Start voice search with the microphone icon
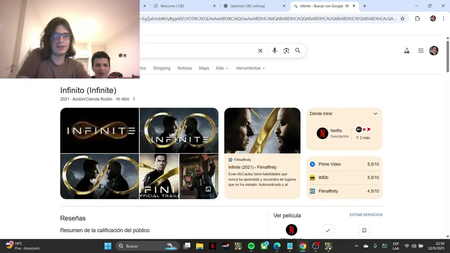 click(x=275, y=51)
